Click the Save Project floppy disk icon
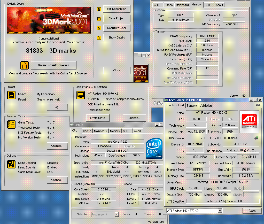The width and height of the screenshot is (264, 224). (x=99, y=19)
